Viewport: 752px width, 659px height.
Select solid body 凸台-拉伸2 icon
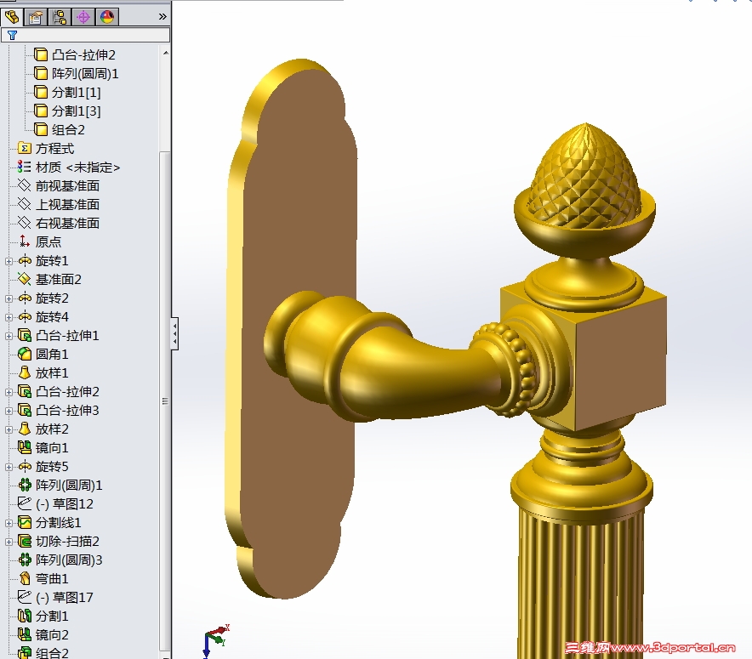41,55
